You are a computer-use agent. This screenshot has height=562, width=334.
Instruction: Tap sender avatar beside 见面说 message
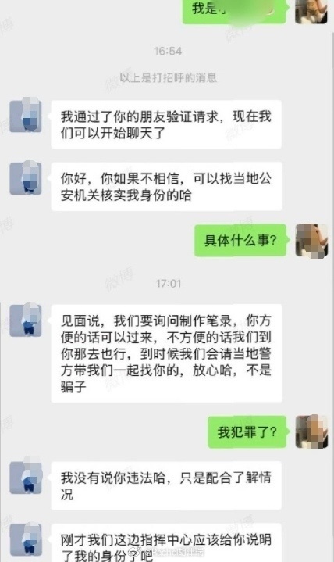(x=26, y=320)
